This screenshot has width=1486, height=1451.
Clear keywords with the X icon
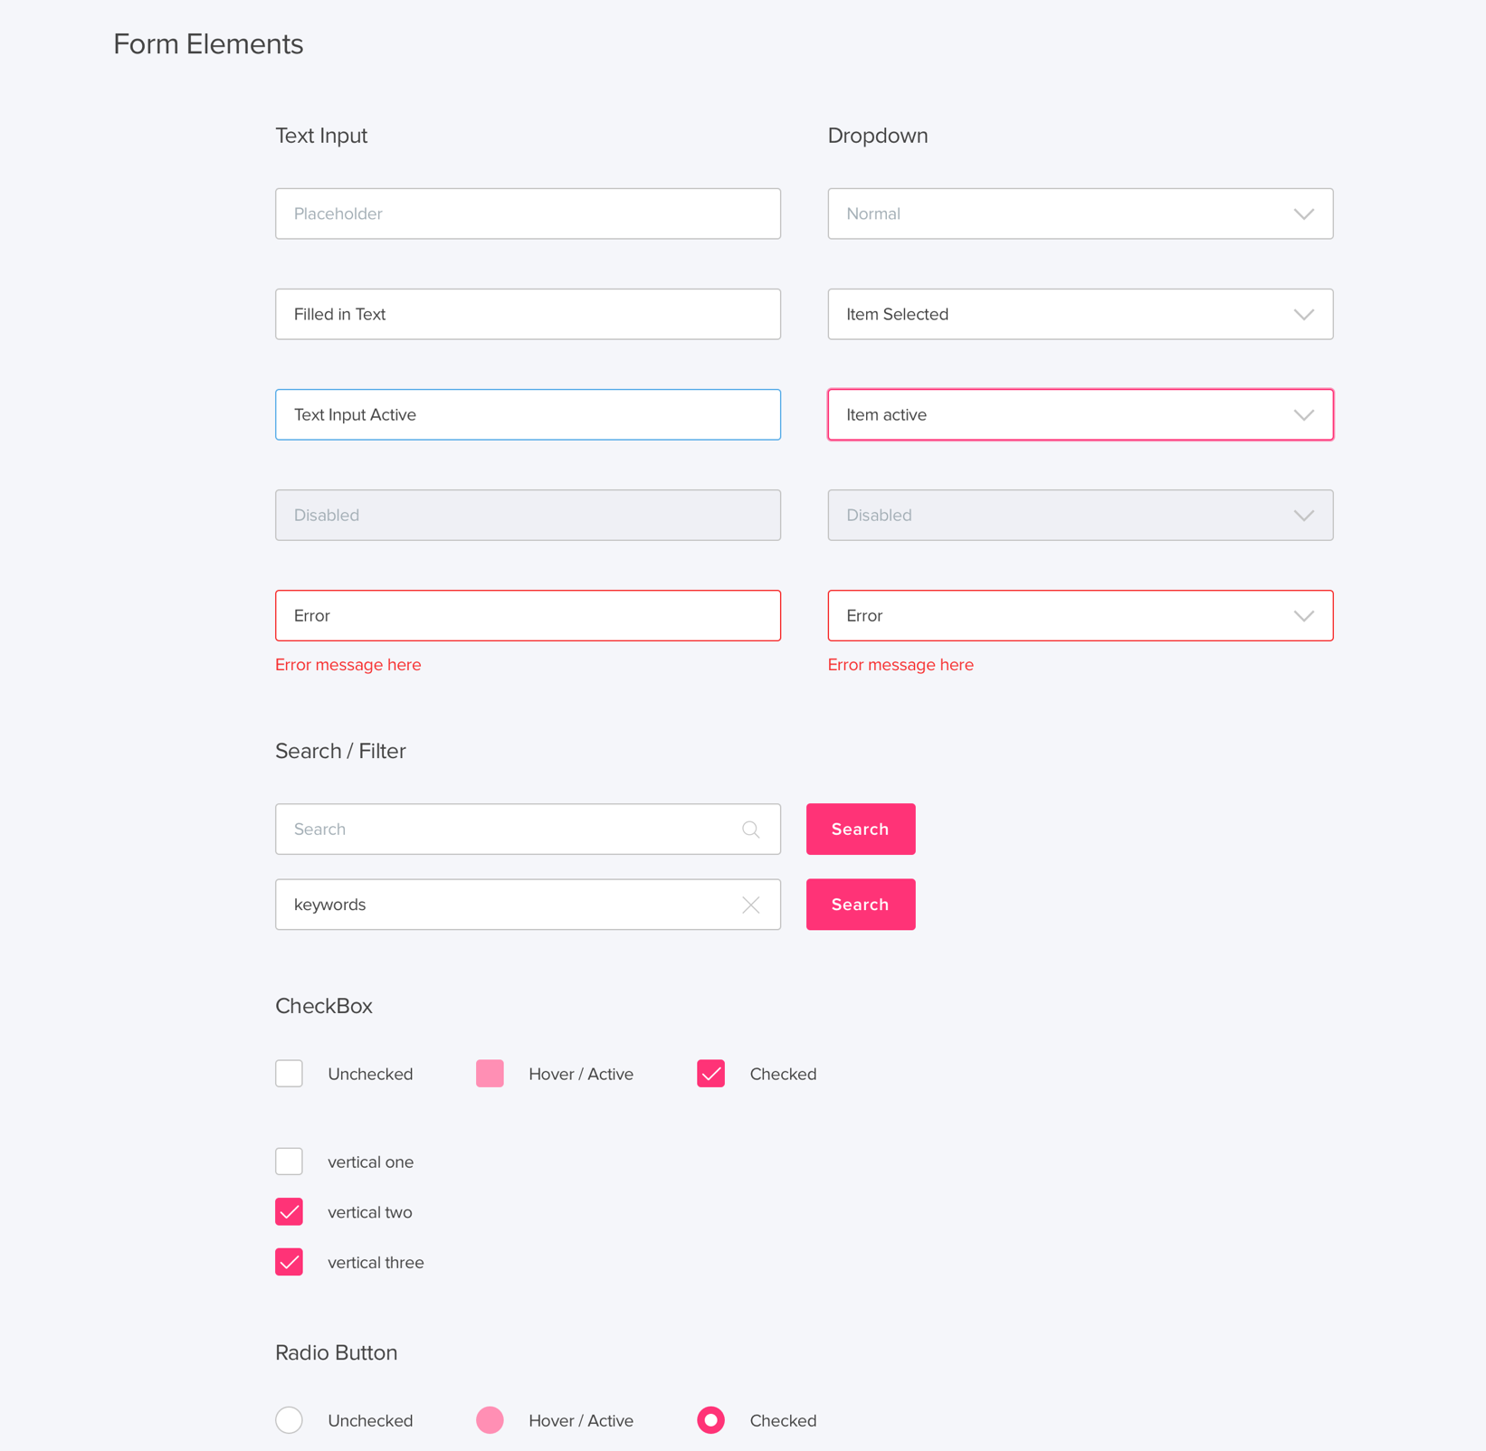pos(750,905)
